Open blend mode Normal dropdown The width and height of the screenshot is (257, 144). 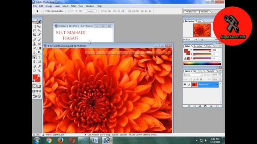click(193, 75)
